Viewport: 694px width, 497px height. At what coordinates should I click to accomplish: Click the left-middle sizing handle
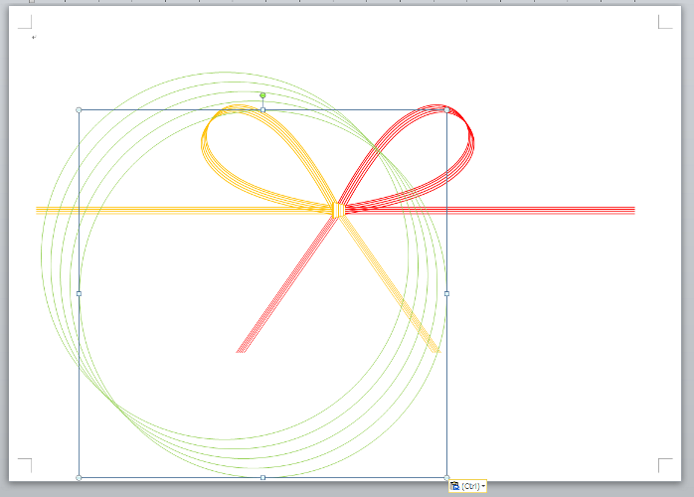coord(79,293)
